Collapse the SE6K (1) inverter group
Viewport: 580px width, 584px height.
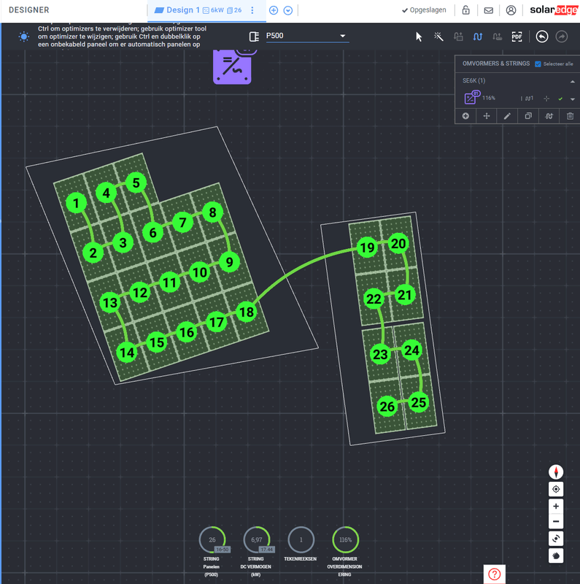(x=572, y=81)
